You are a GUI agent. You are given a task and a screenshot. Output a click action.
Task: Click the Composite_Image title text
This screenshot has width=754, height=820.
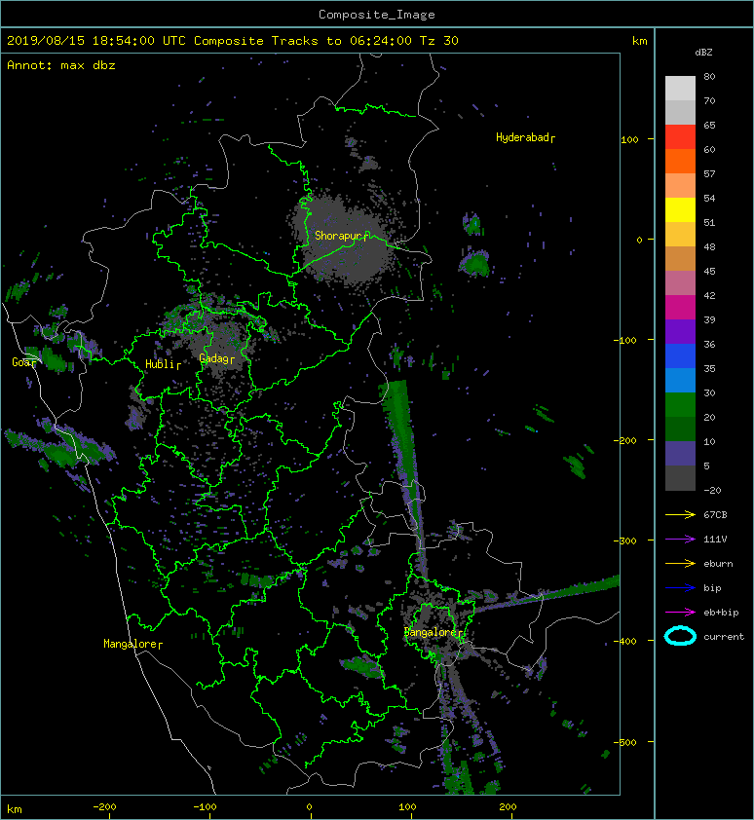377,15
